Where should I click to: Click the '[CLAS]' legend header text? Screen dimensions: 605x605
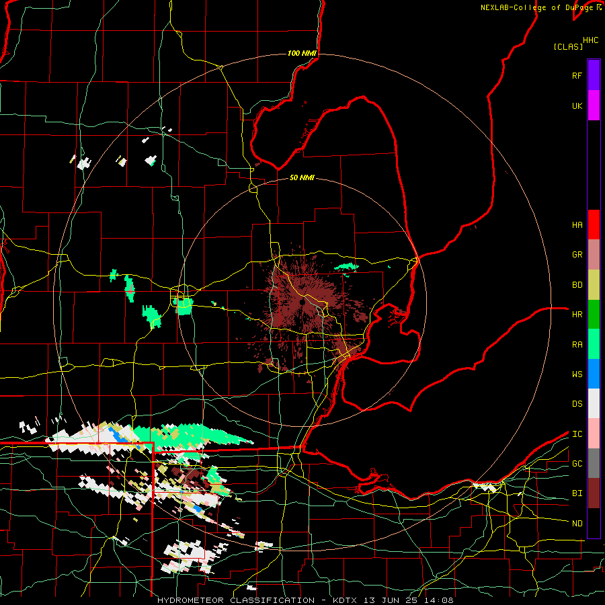[x=568, y=46]
